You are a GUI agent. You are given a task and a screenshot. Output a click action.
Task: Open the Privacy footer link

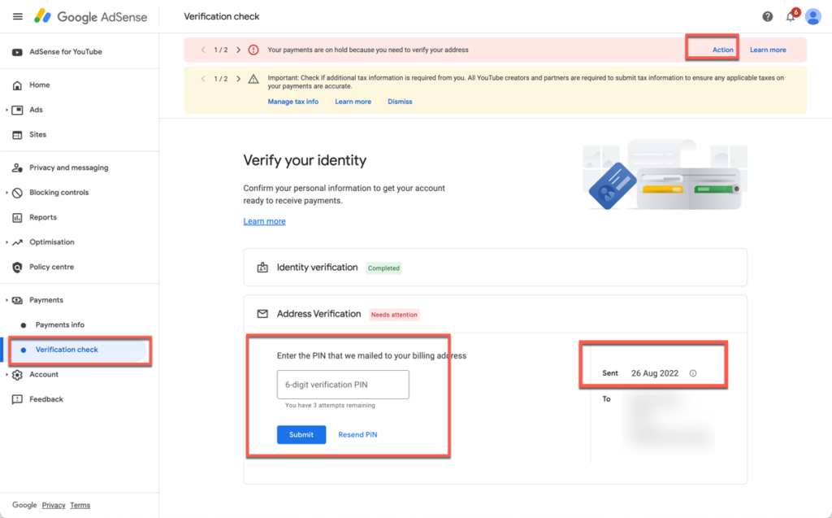point(54,505)
